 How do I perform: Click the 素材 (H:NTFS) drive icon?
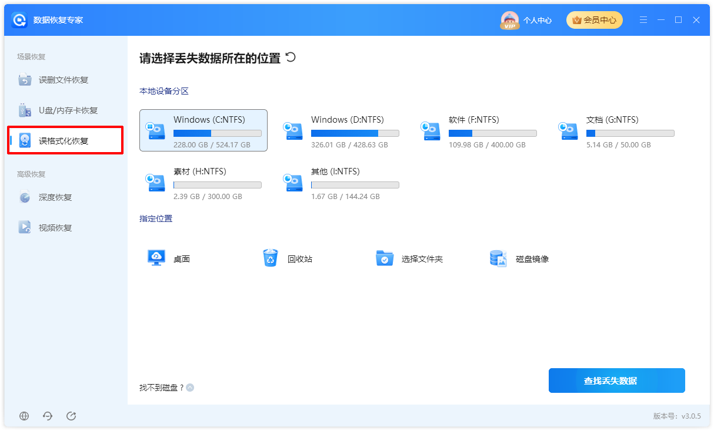click(x=156, y=182)
